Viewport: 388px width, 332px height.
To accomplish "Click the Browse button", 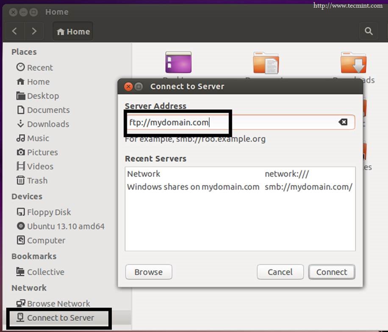I will pos(149,272).
